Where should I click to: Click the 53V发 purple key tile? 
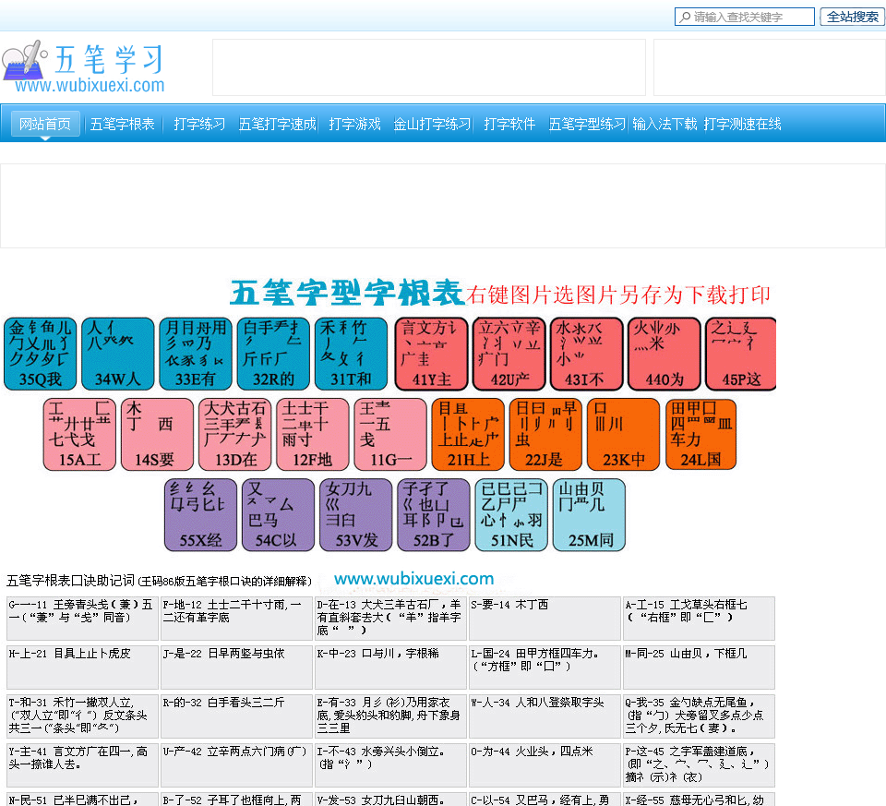pos(356,515)
